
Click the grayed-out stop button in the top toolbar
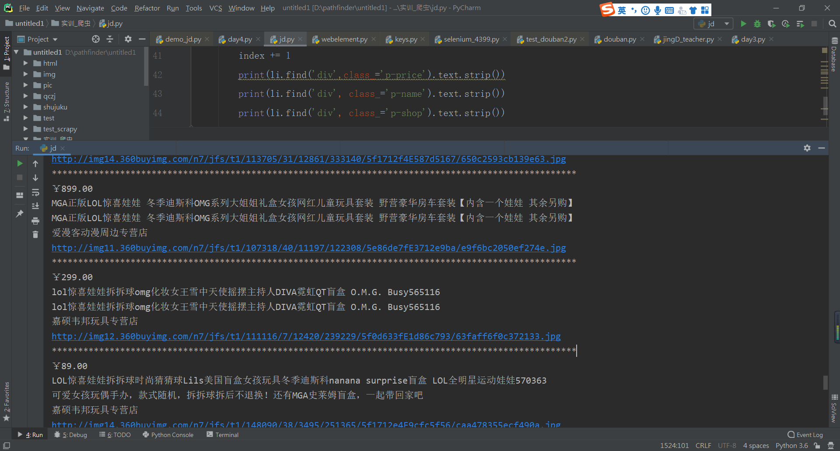814,24
